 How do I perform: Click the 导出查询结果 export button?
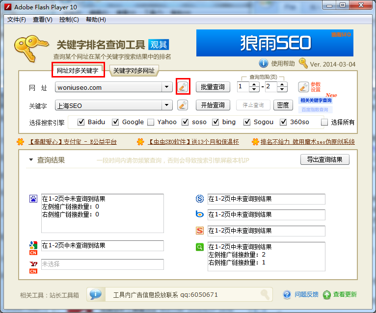[x=324, y=159]
